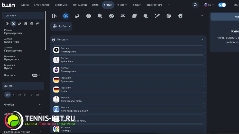Open 'Лига Европы УЕФА' row
The width and height of the screenshot is (239, 134).
pyautogui.click(x=128, y=99)
